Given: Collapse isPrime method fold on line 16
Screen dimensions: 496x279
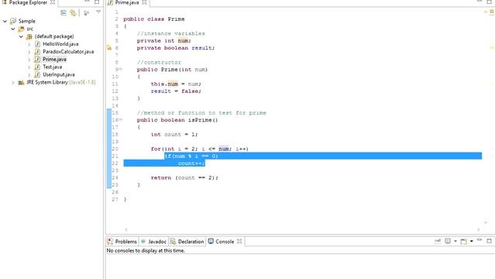Looking at the screenshot, I should tap(121, 120).
